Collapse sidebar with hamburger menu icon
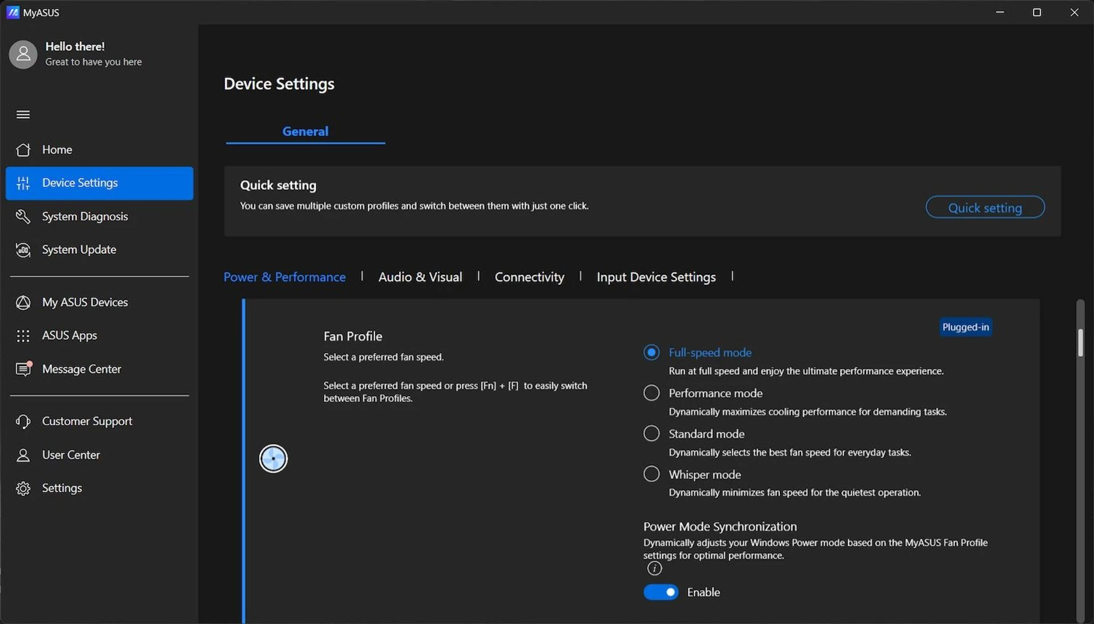Viewport: 1094px width, 624px height. tap(23, 114)
